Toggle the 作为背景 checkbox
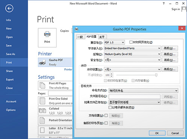The height and width of the screenshot is (139, 187). [x=133, y=81]
